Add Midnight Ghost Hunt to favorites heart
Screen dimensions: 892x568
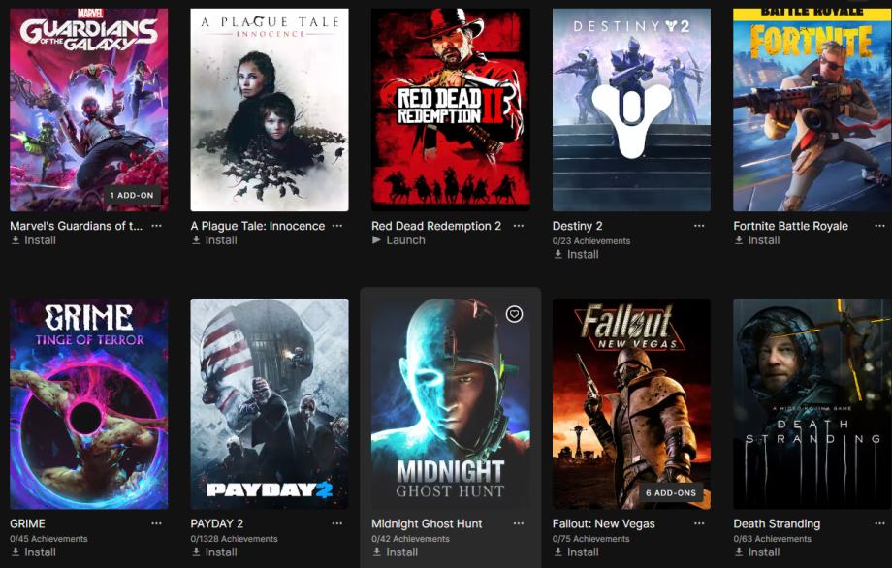point(514,314)
